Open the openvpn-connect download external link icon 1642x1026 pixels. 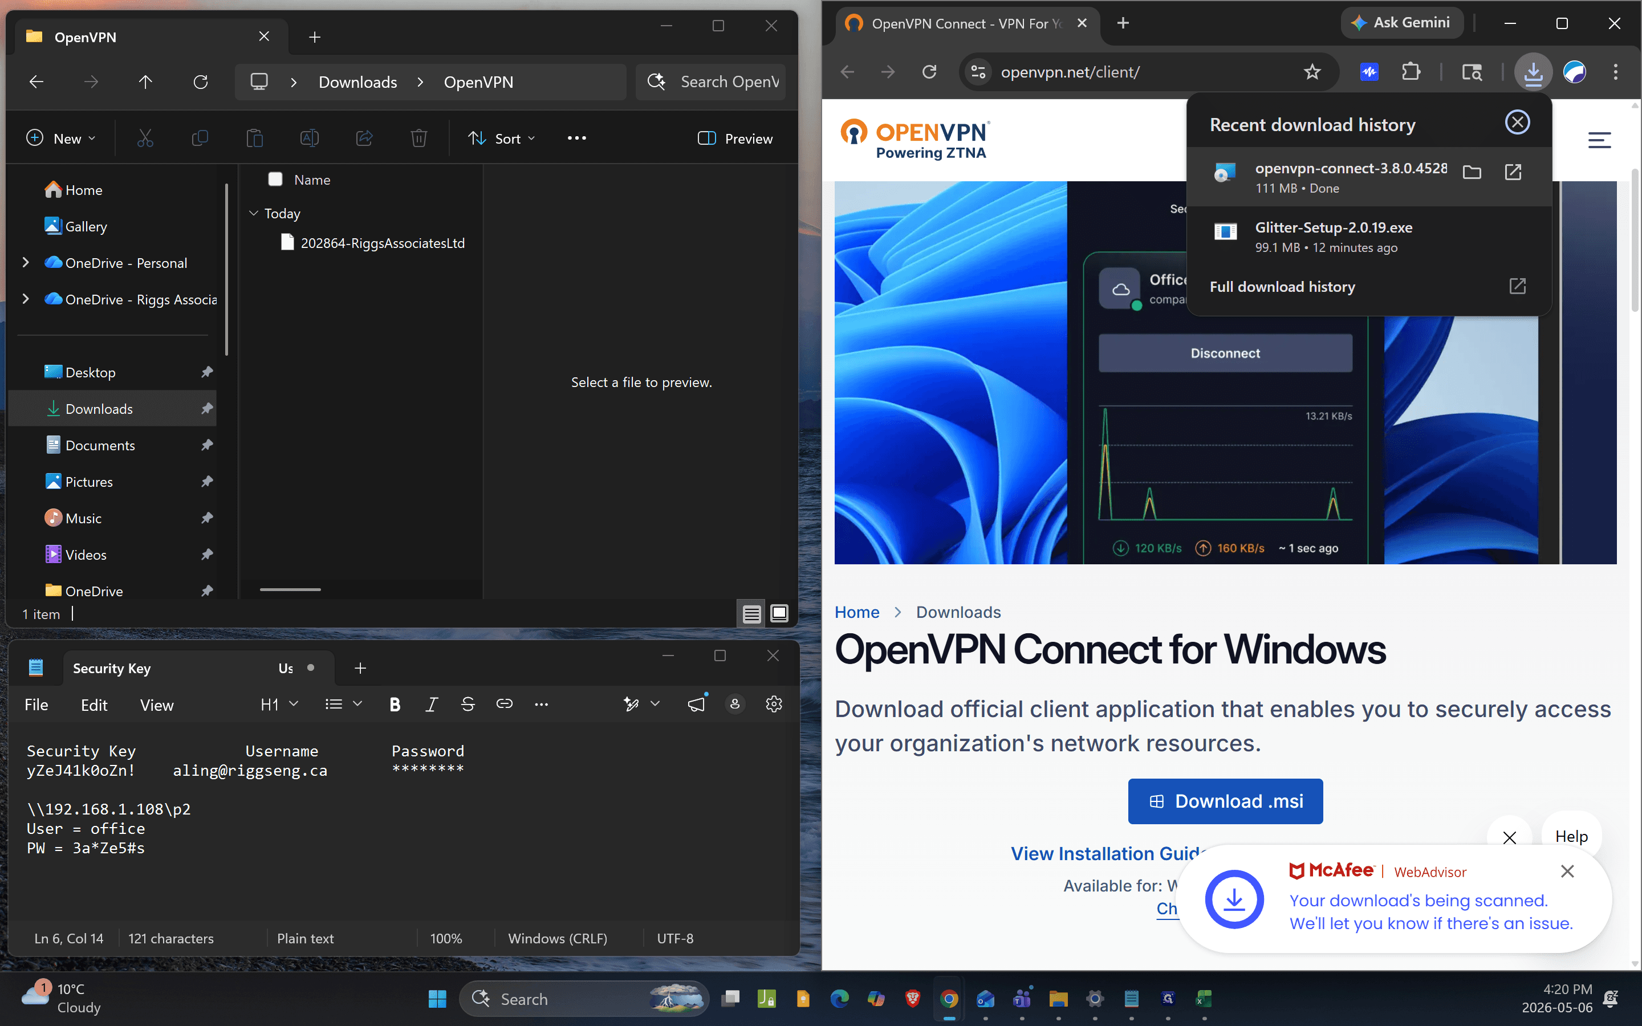click(1513, 172)
